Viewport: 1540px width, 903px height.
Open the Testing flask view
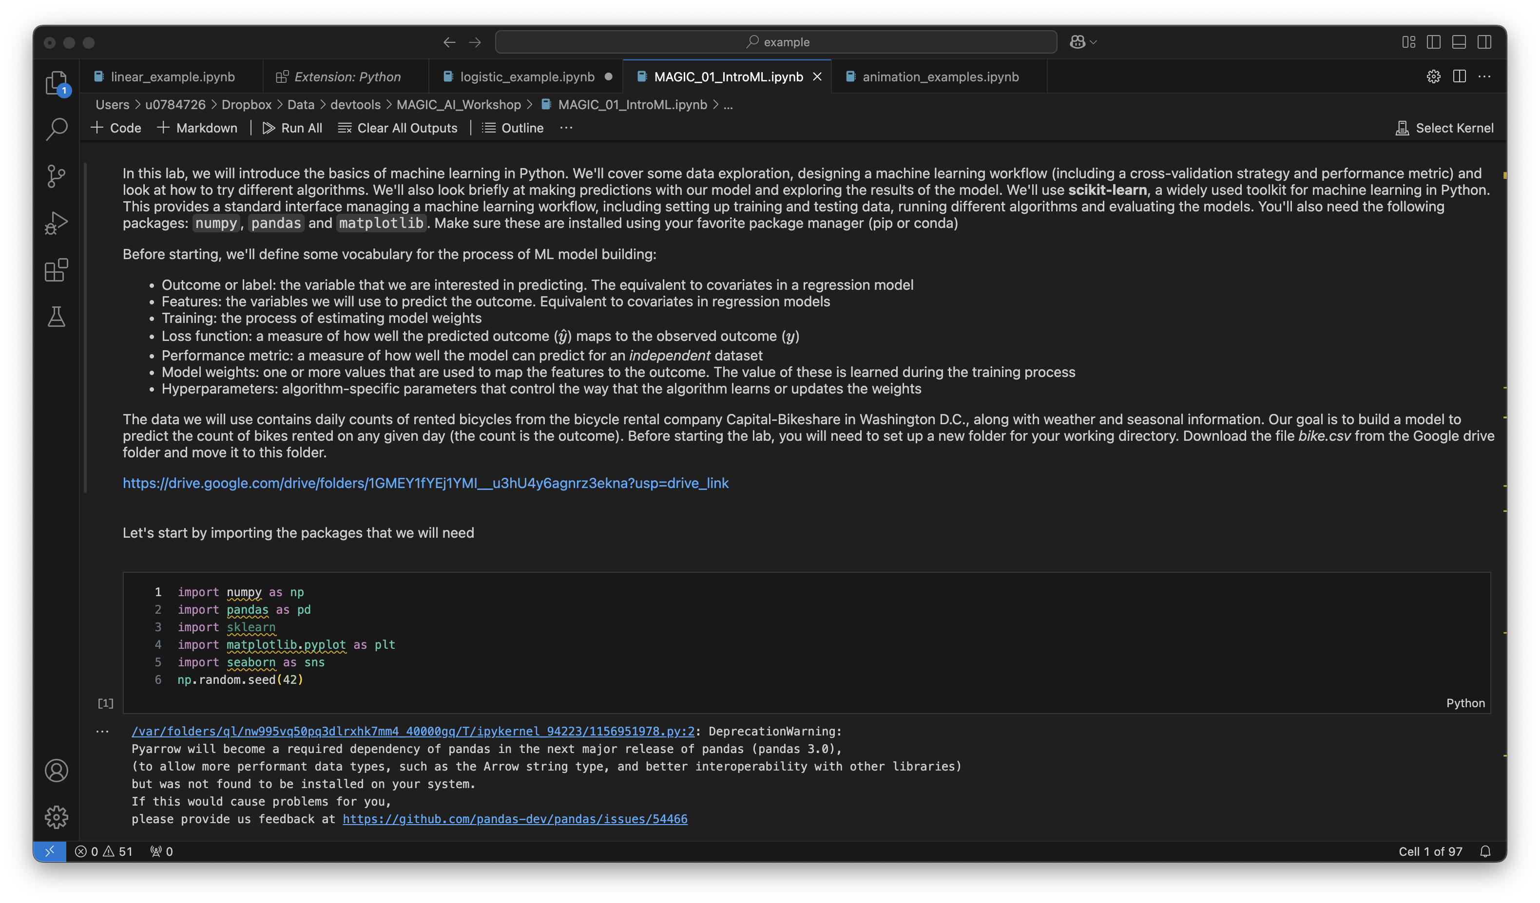click(x=56, y=316)
